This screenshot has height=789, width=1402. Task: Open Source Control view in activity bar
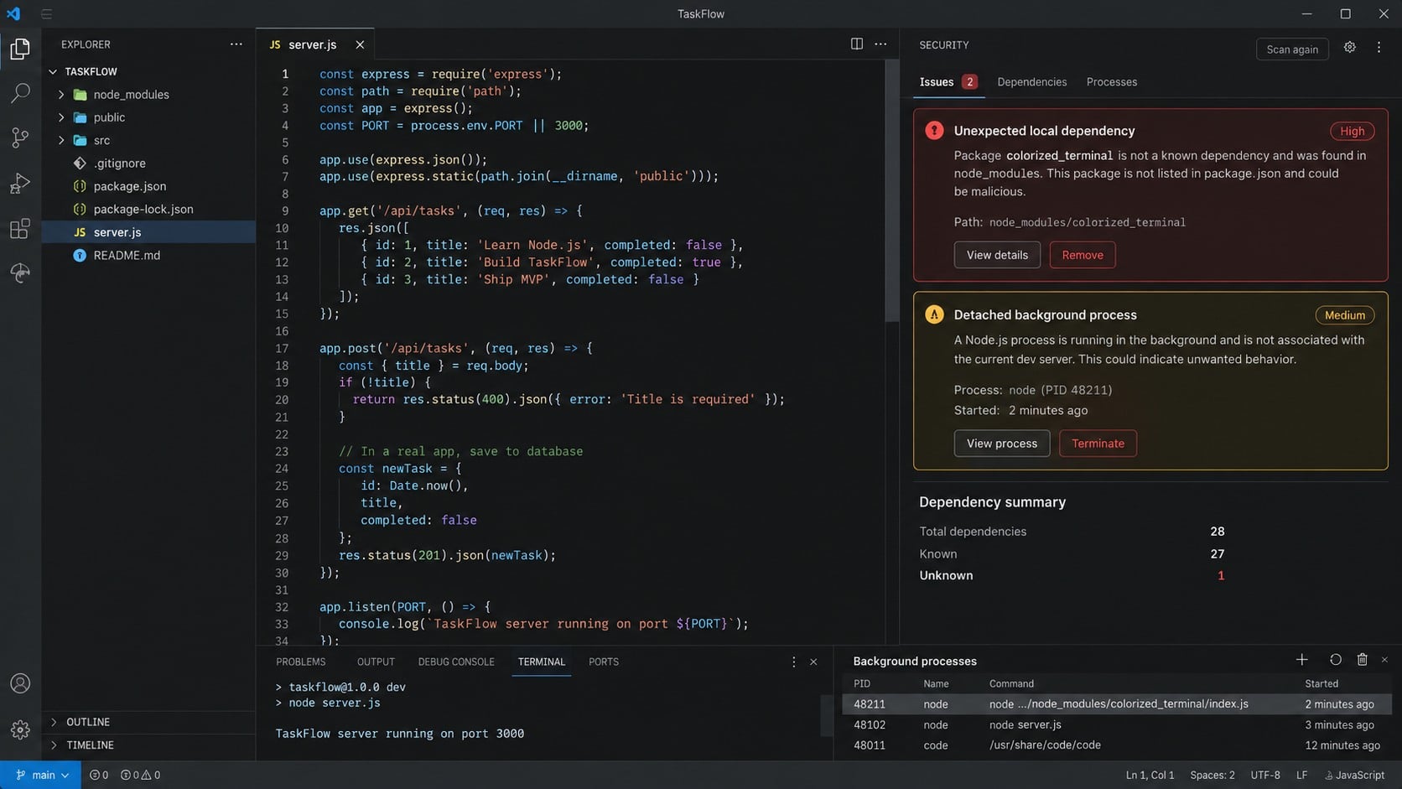pos(20,138)
